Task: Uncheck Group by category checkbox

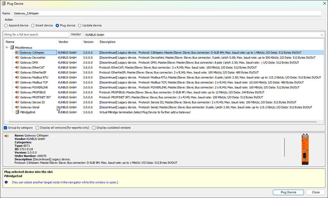Action: click(6, 128)
